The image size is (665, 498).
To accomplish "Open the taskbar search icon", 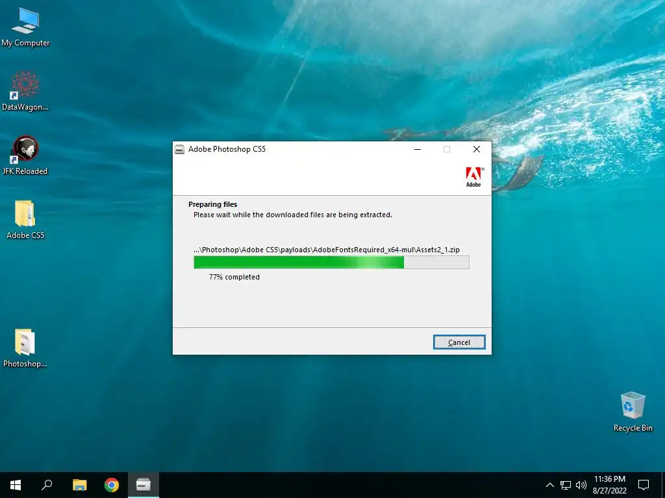I will click(47, 485).
